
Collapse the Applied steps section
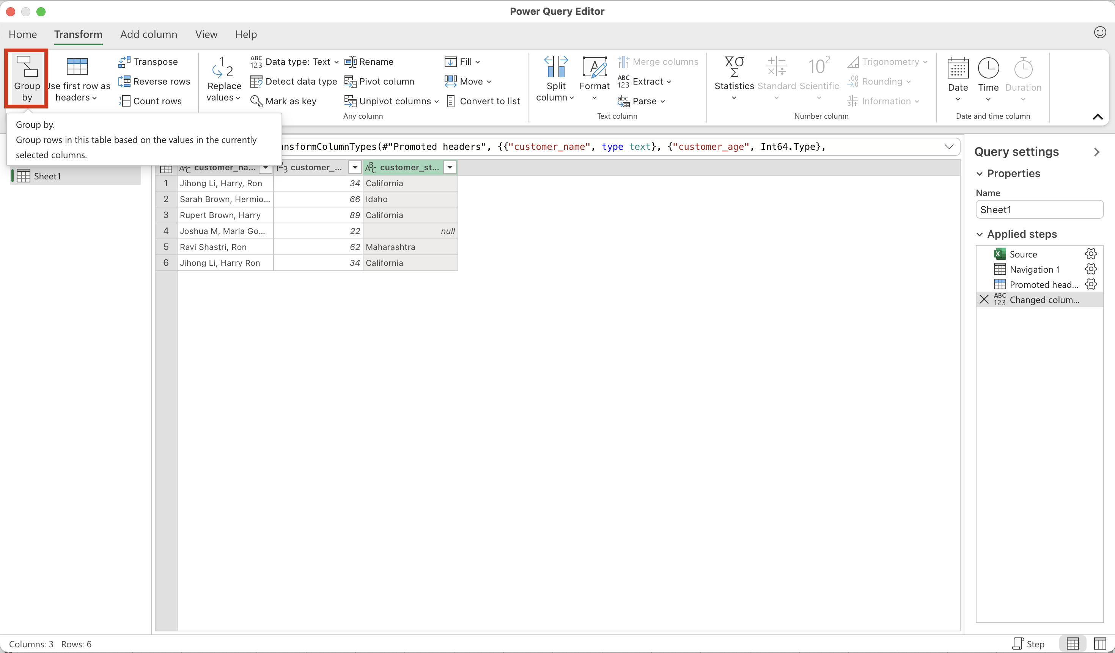pos(979,234)
